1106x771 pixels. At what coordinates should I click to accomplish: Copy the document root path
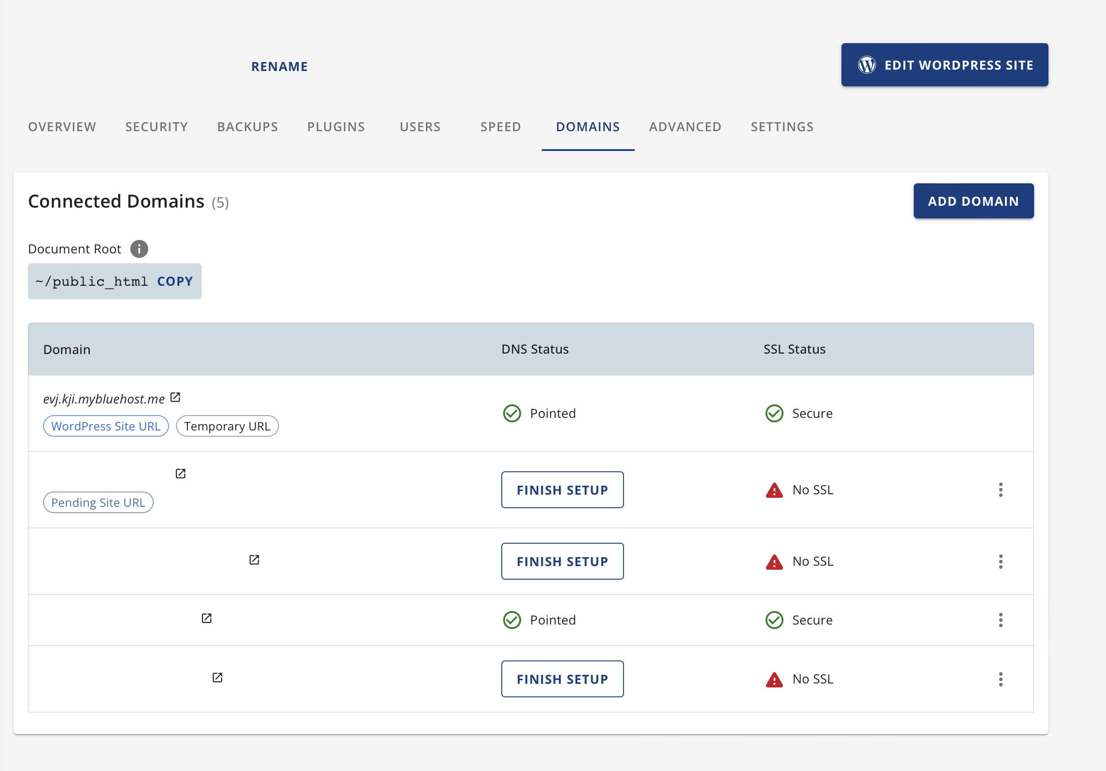coord(175,281)
